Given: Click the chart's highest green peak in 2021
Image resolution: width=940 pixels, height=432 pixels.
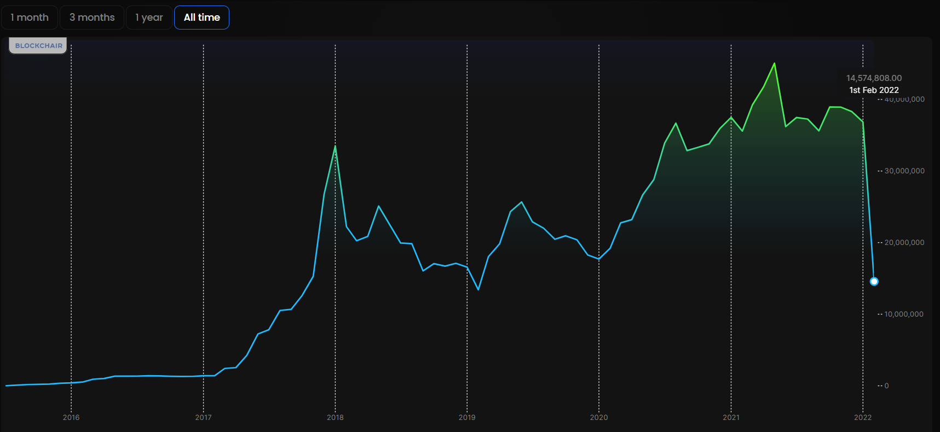Looking at the screenshot, I should point(774,63).
